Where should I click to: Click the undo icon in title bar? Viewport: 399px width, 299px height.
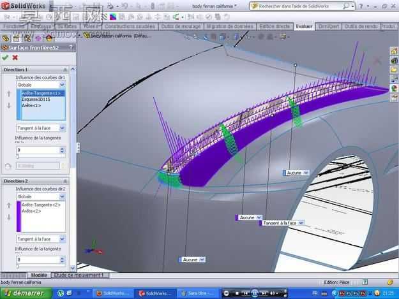(x=124, y=6)
